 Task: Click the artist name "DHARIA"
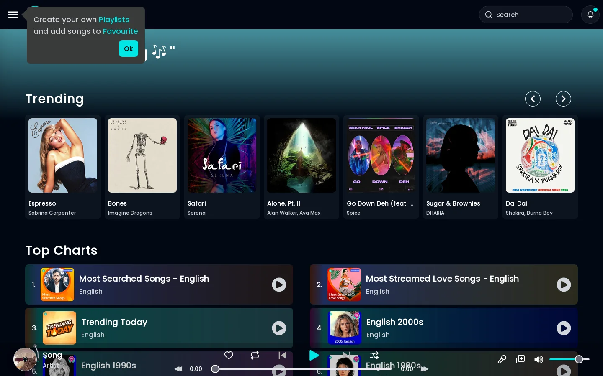[x=435, y=213]
